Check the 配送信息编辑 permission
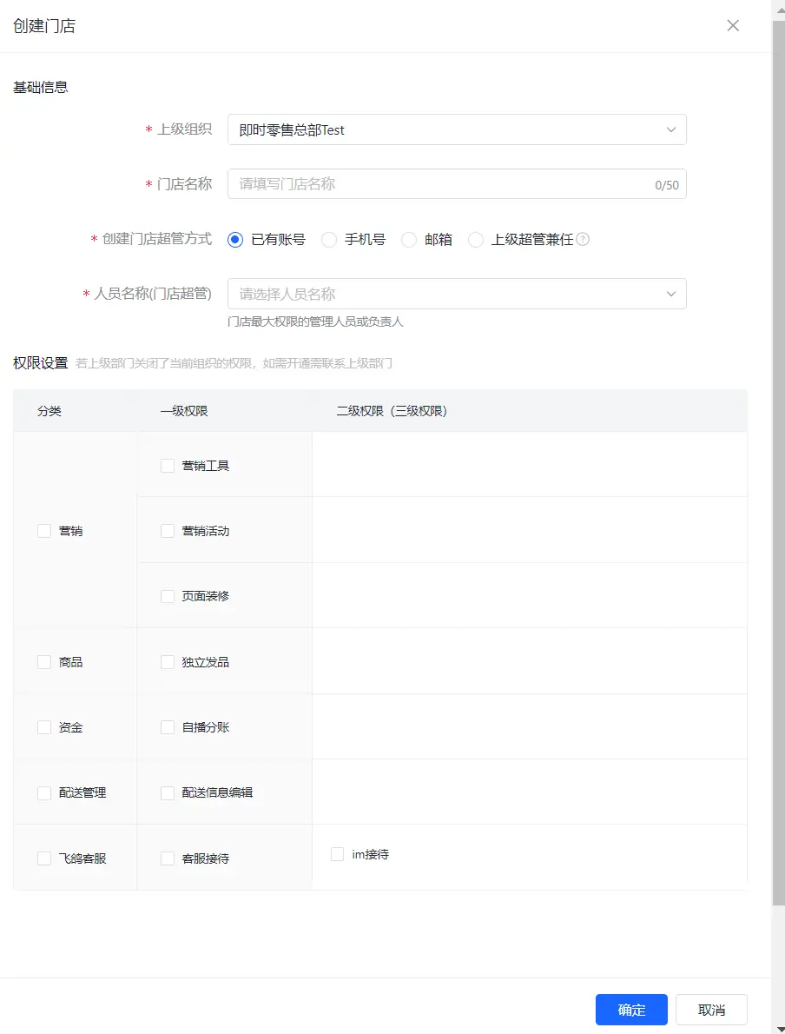The image size is (785, 1034). click(168, 792)
